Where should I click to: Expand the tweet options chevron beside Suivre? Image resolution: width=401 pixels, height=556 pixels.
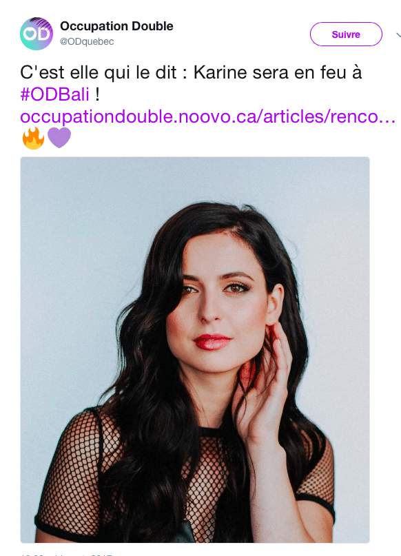pyautogui.click(x=398, y=34)
